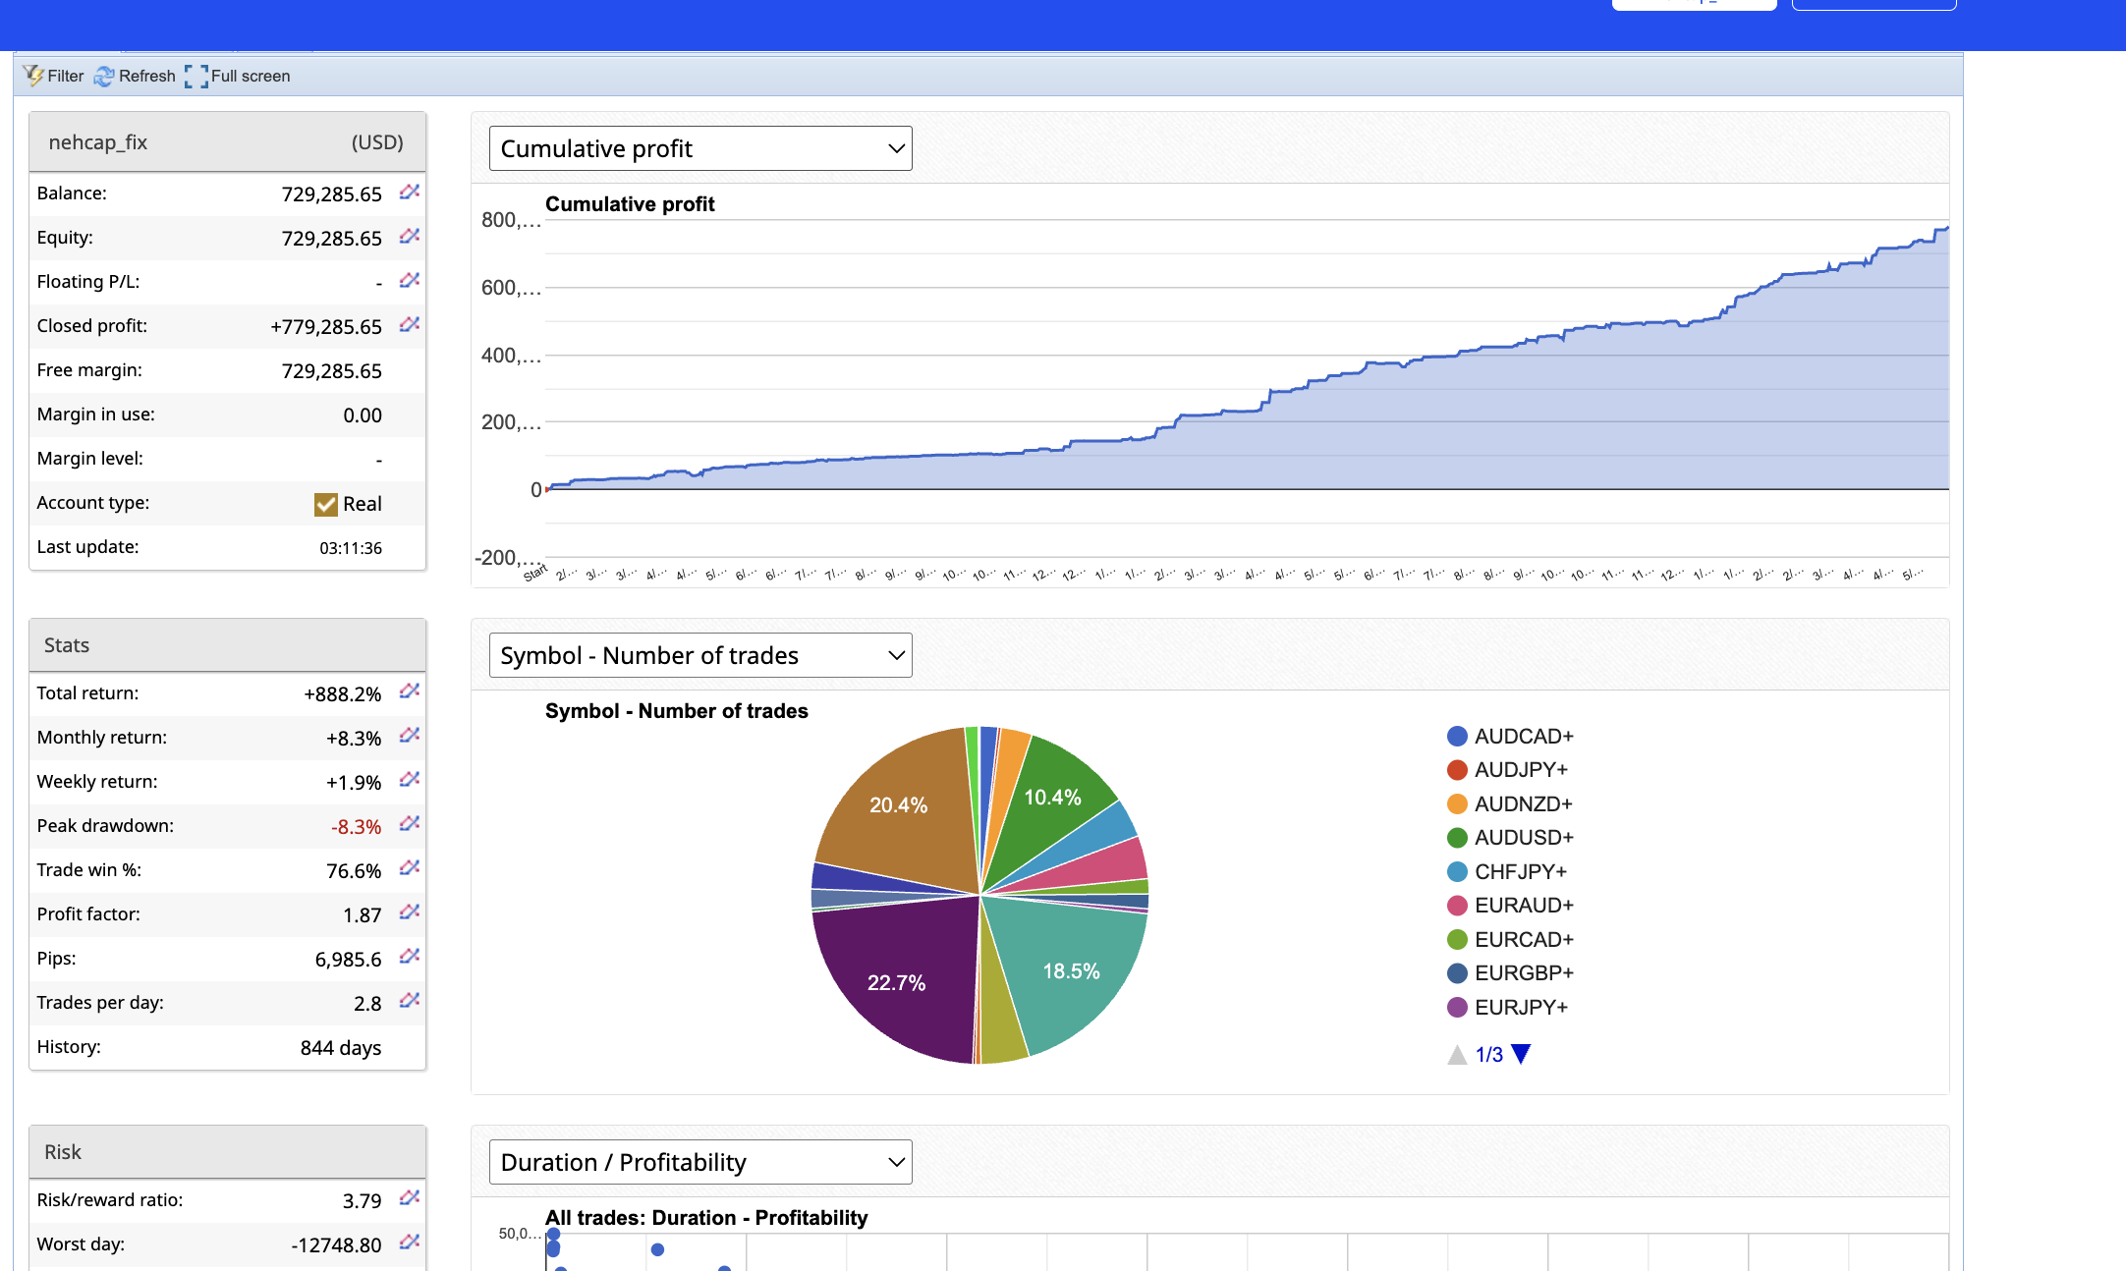Go to next legend page arrow
The width and height of the screenshot is (2126, 1271).
pos(1521,1054)
